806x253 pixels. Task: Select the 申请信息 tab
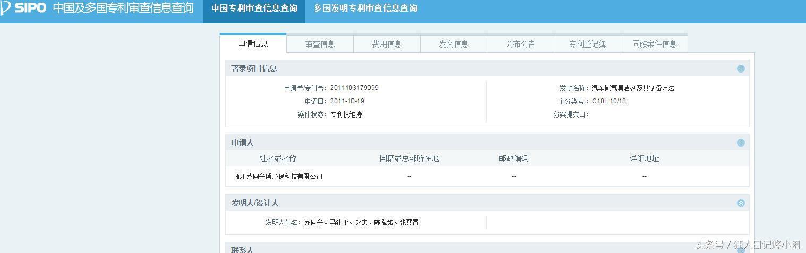click(253, 44)
